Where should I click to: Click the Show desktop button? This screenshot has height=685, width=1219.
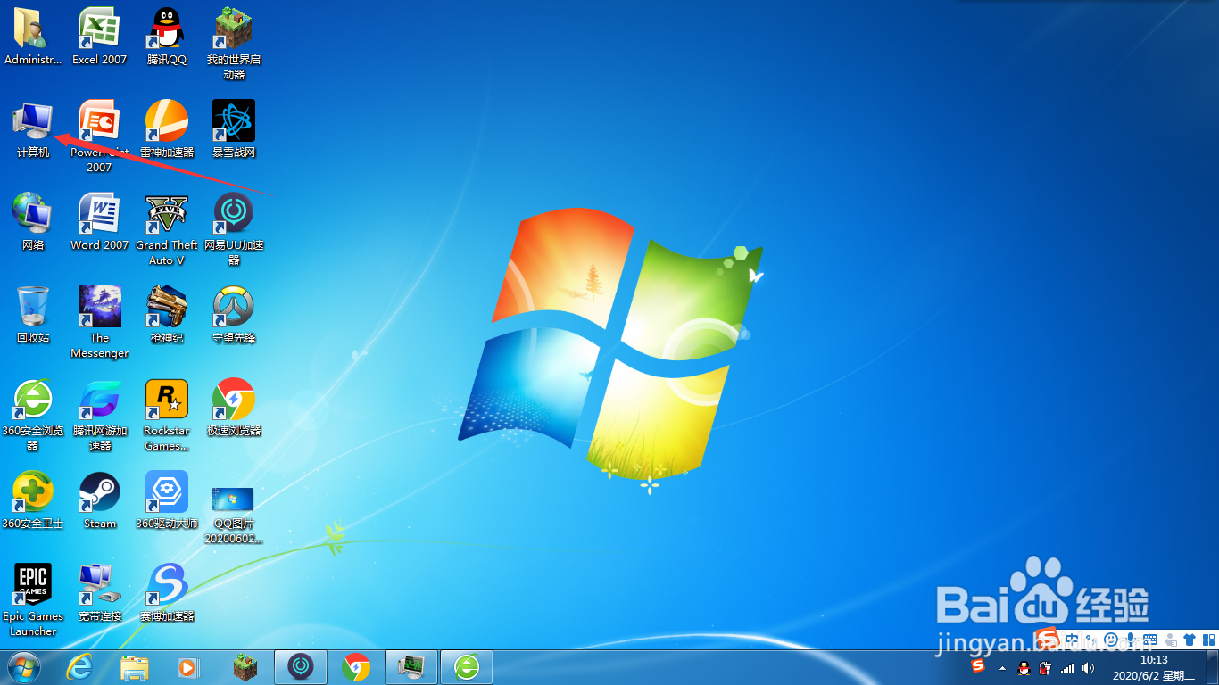click(1212, 667)
